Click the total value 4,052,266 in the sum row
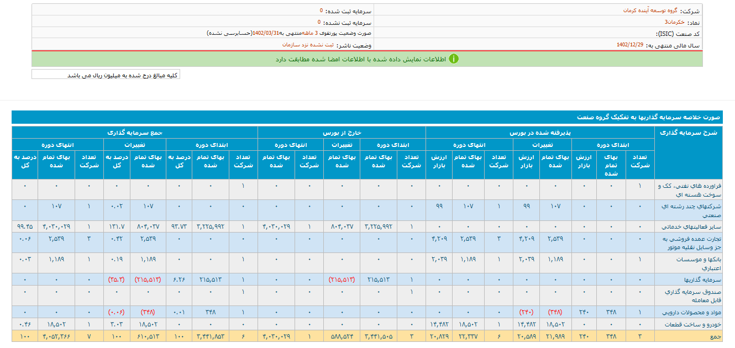This screenshot has width=735, height=348. click(x=56, y=336)
